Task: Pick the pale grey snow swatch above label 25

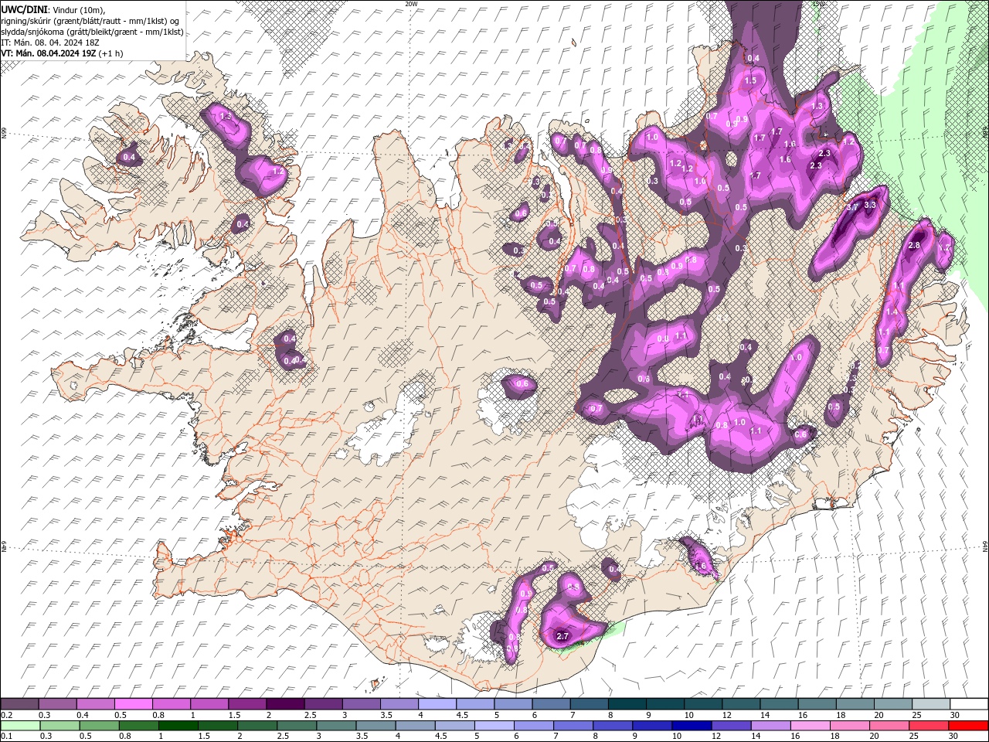Action: pyautogui.click(x=931, y=704)
